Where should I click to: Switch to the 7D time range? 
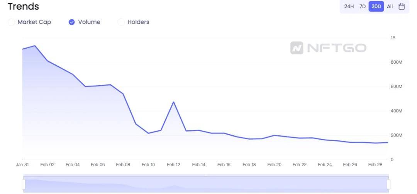pyautogui.click(x=363, y=7)
